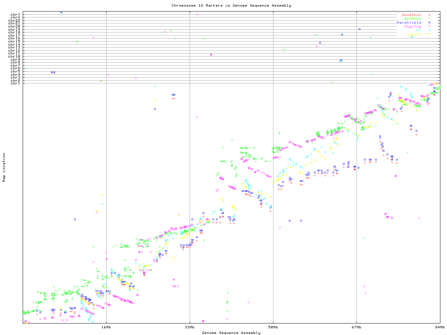Click the green Gm99Gb4 plus legend symbol
Image resolution: width=447 pixels, height=335 pixels.
[429, 19]
